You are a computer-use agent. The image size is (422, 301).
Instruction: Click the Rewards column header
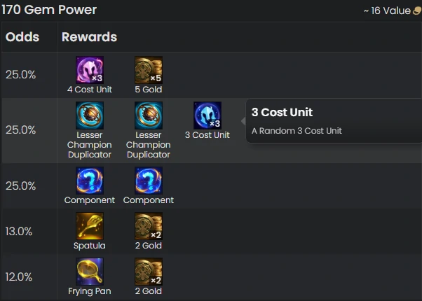pyautogui.click(x=89, y=37)
